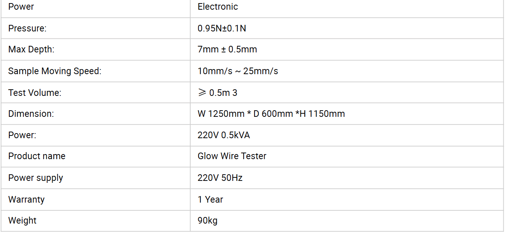Viewport: 506px width, 236px height.
Task: Select the 'Pressure:' label cell
Action: click(27, 28)
